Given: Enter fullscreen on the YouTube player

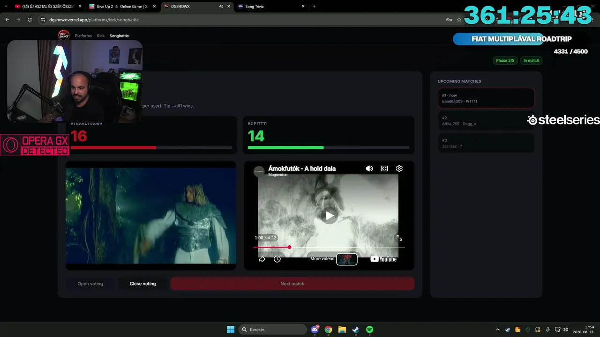Looking at the screenshot, I should [x=399, y=238].
